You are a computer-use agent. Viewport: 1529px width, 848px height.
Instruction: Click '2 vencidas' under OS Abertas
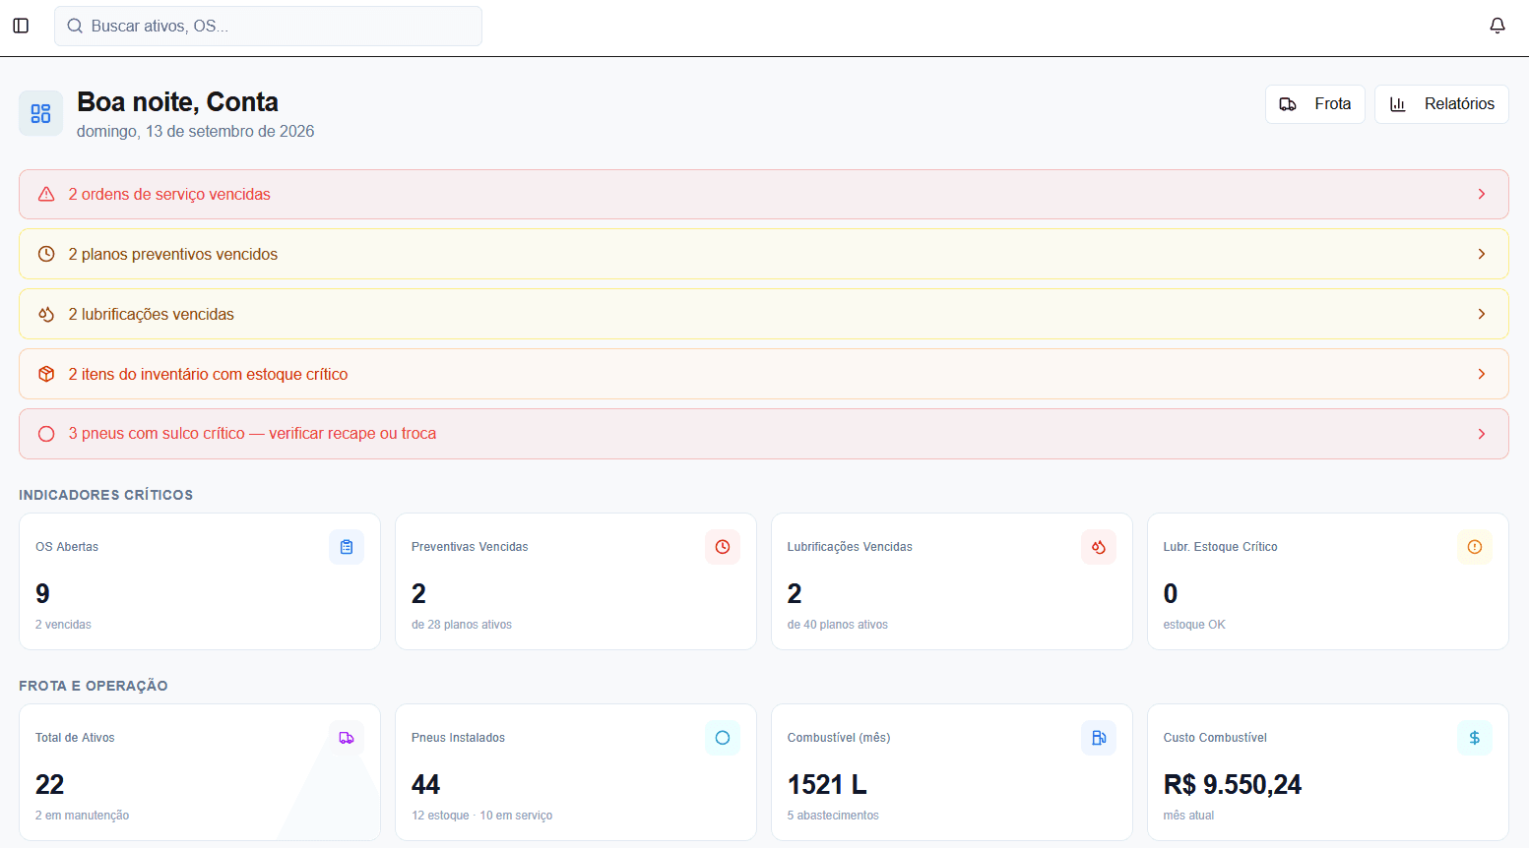point(63,625)
